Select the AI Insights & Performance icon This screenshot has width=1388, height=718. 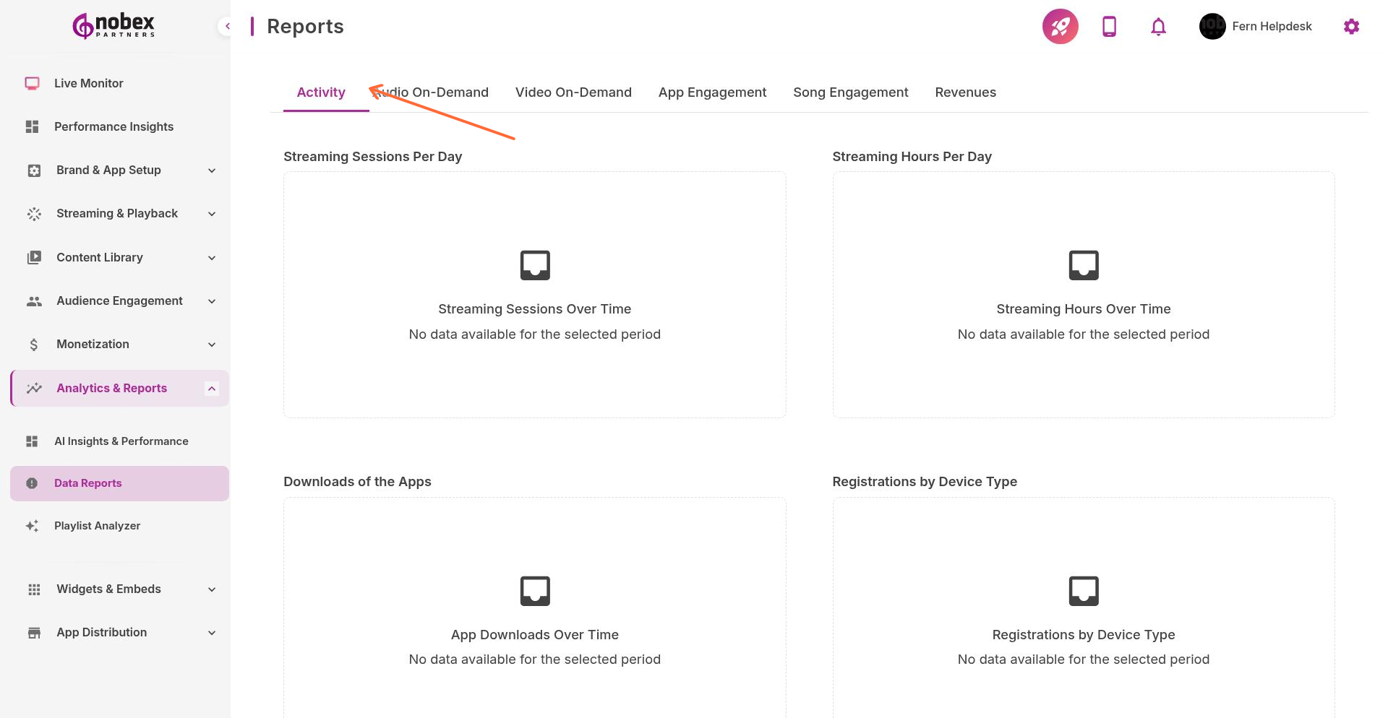click(33, 441)
